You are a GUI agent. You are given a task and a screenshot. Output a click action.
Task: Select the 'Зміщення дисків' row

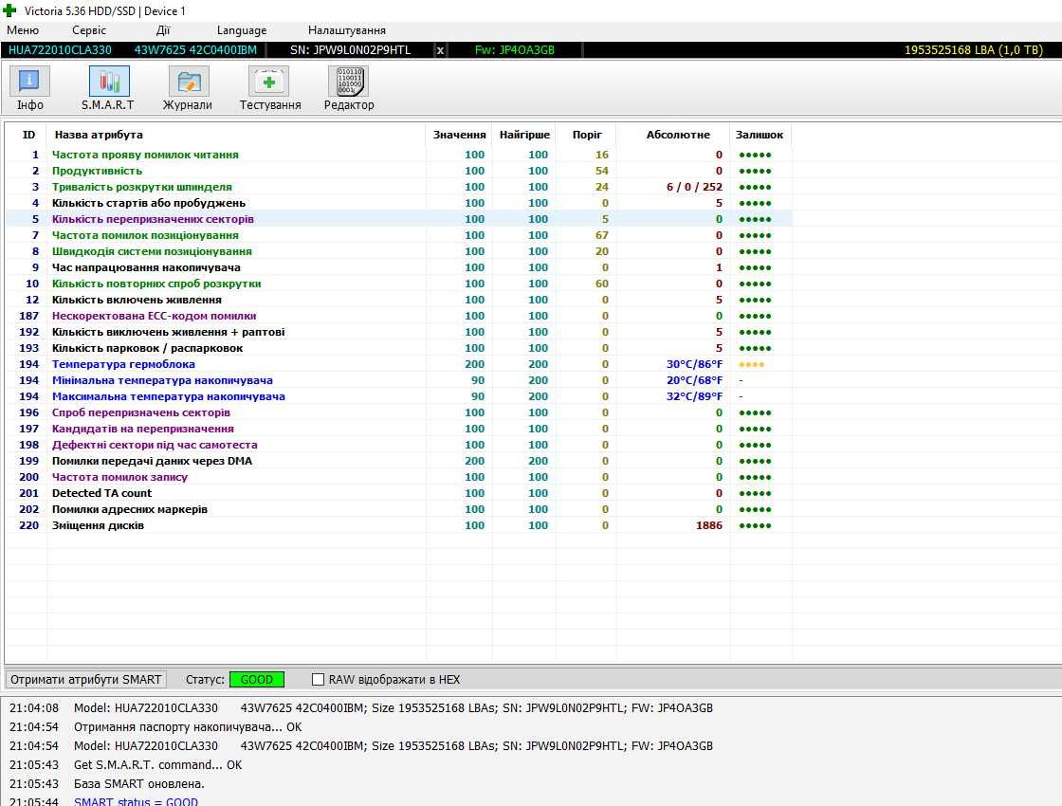click(x=399, y=525)
